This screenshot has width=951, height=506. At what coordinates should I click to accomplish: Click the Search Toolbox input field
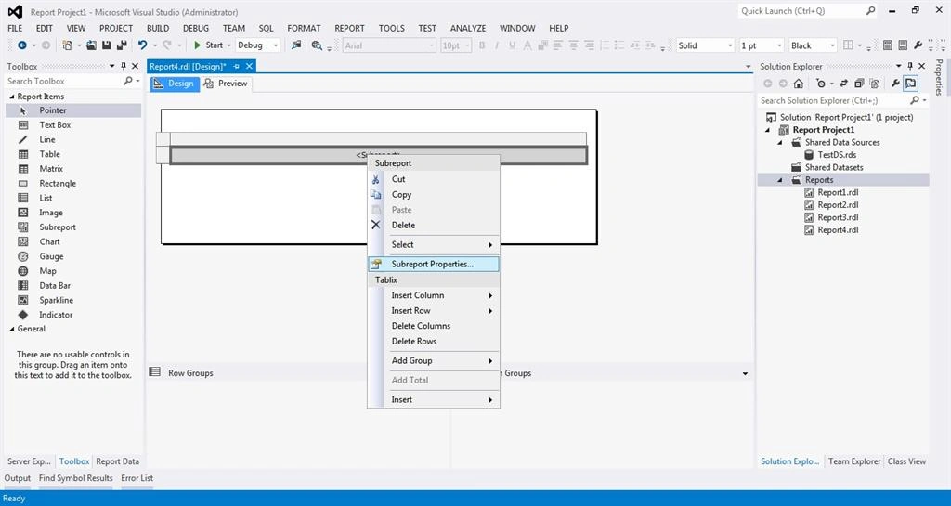pyautogui.click(x=65, y=81)
